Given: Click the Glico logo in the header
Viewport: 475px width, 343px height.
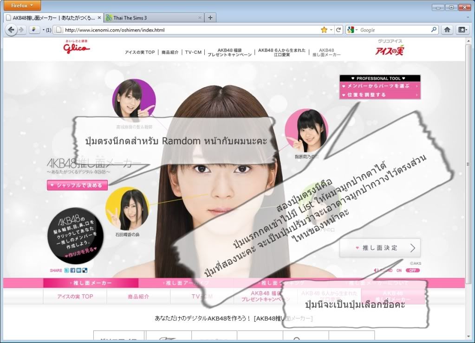Looking at the screenshot, I should pyautogui.click(x=76, y=46).
